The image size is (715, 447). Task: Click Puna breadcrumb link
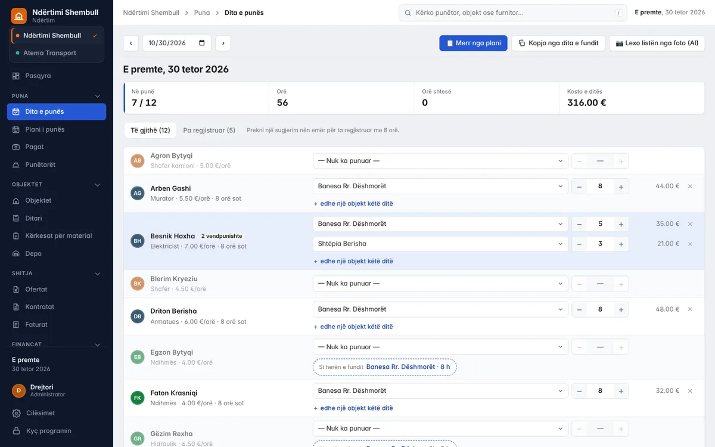(202, 13)
